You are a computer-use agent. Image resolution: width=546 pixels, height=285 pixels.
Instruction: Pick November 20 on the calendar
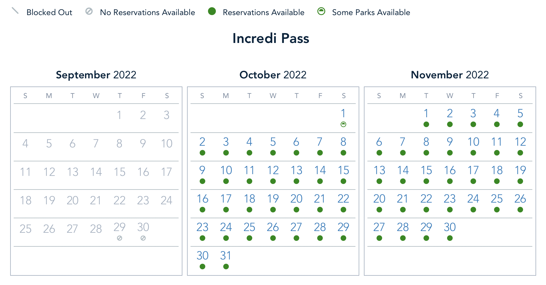point(379,199)
